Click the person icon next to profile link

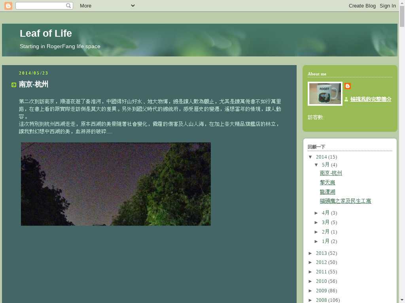click(346, 99)
